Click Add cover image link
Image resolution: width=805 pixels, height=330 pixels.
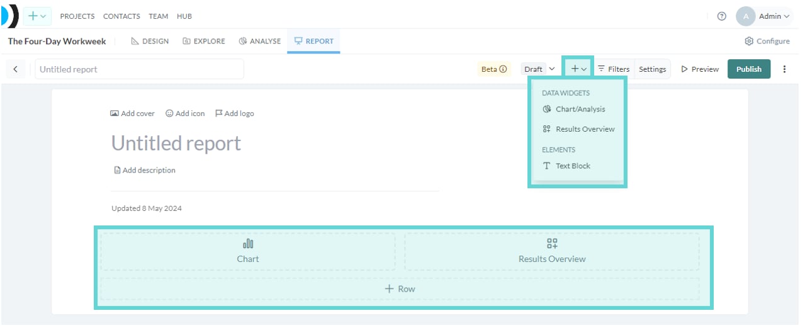132,113
